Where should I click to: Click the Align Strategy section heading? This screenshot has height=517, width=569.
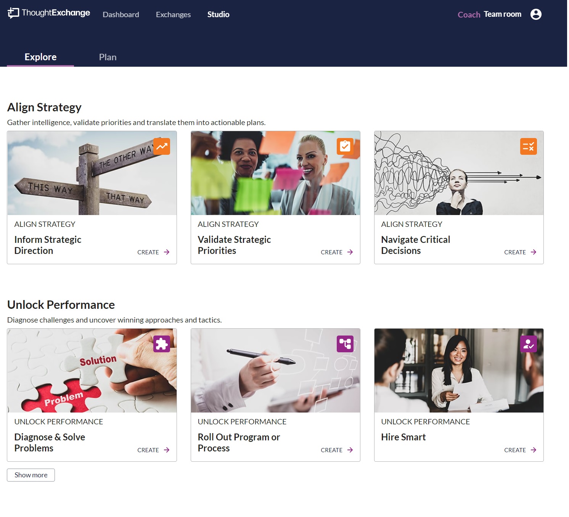(44, 108)
